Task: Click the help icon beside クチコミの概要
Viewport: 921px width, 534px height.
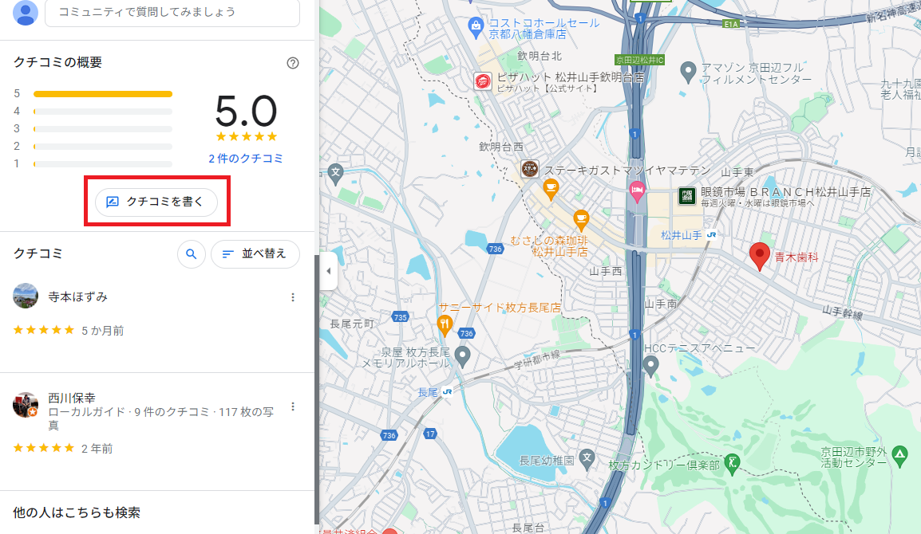Action: (x=293, y=62)
